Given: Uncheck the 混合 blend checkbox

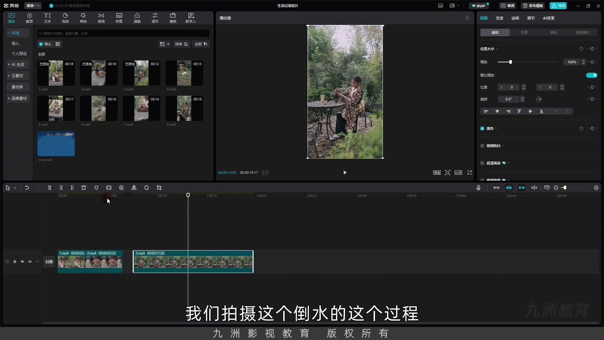Looking at the screenshot, I should pyautogui.click(x=482, y=128).
